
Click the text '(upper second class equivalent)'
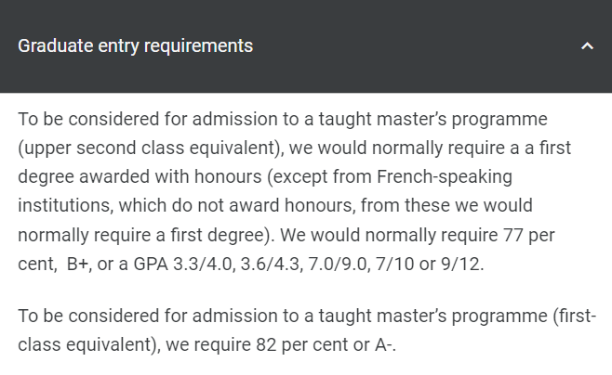click(150, 148)
